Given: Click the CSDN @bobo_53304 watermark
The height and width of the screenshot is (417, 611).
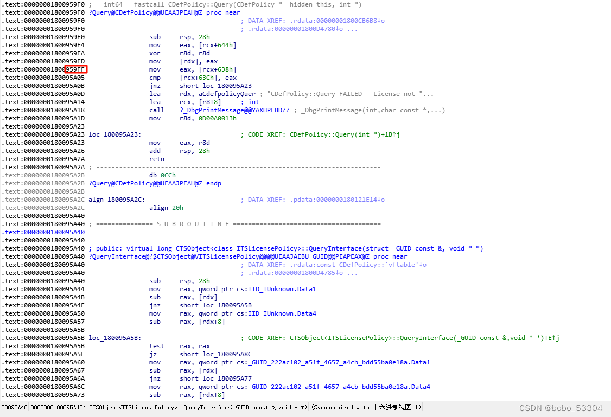Looking at the screenshot, I should [x=562, y=407].
